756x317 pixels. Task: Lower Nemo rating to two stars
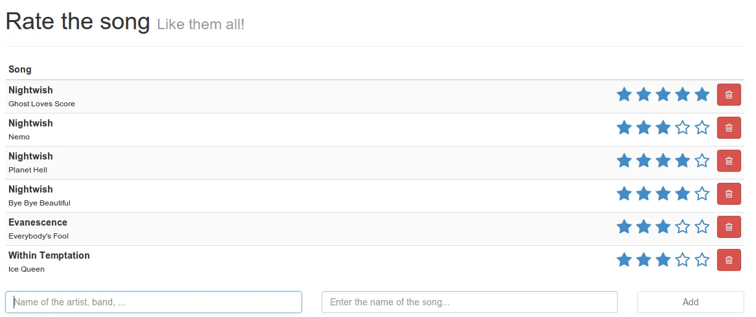[x=643, y=128]
